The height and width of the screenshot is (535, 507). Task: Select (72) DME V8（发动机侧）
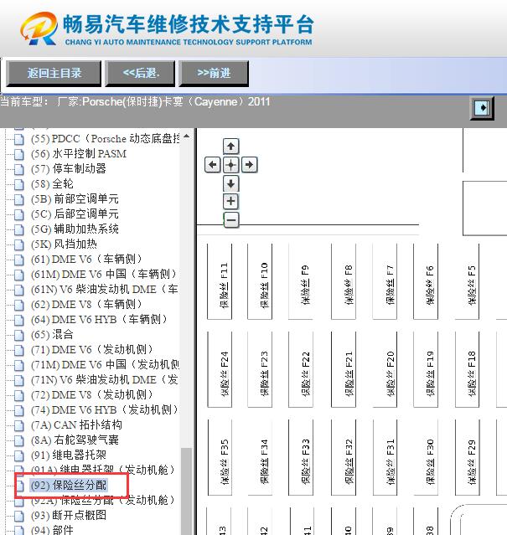click(92, 395)
